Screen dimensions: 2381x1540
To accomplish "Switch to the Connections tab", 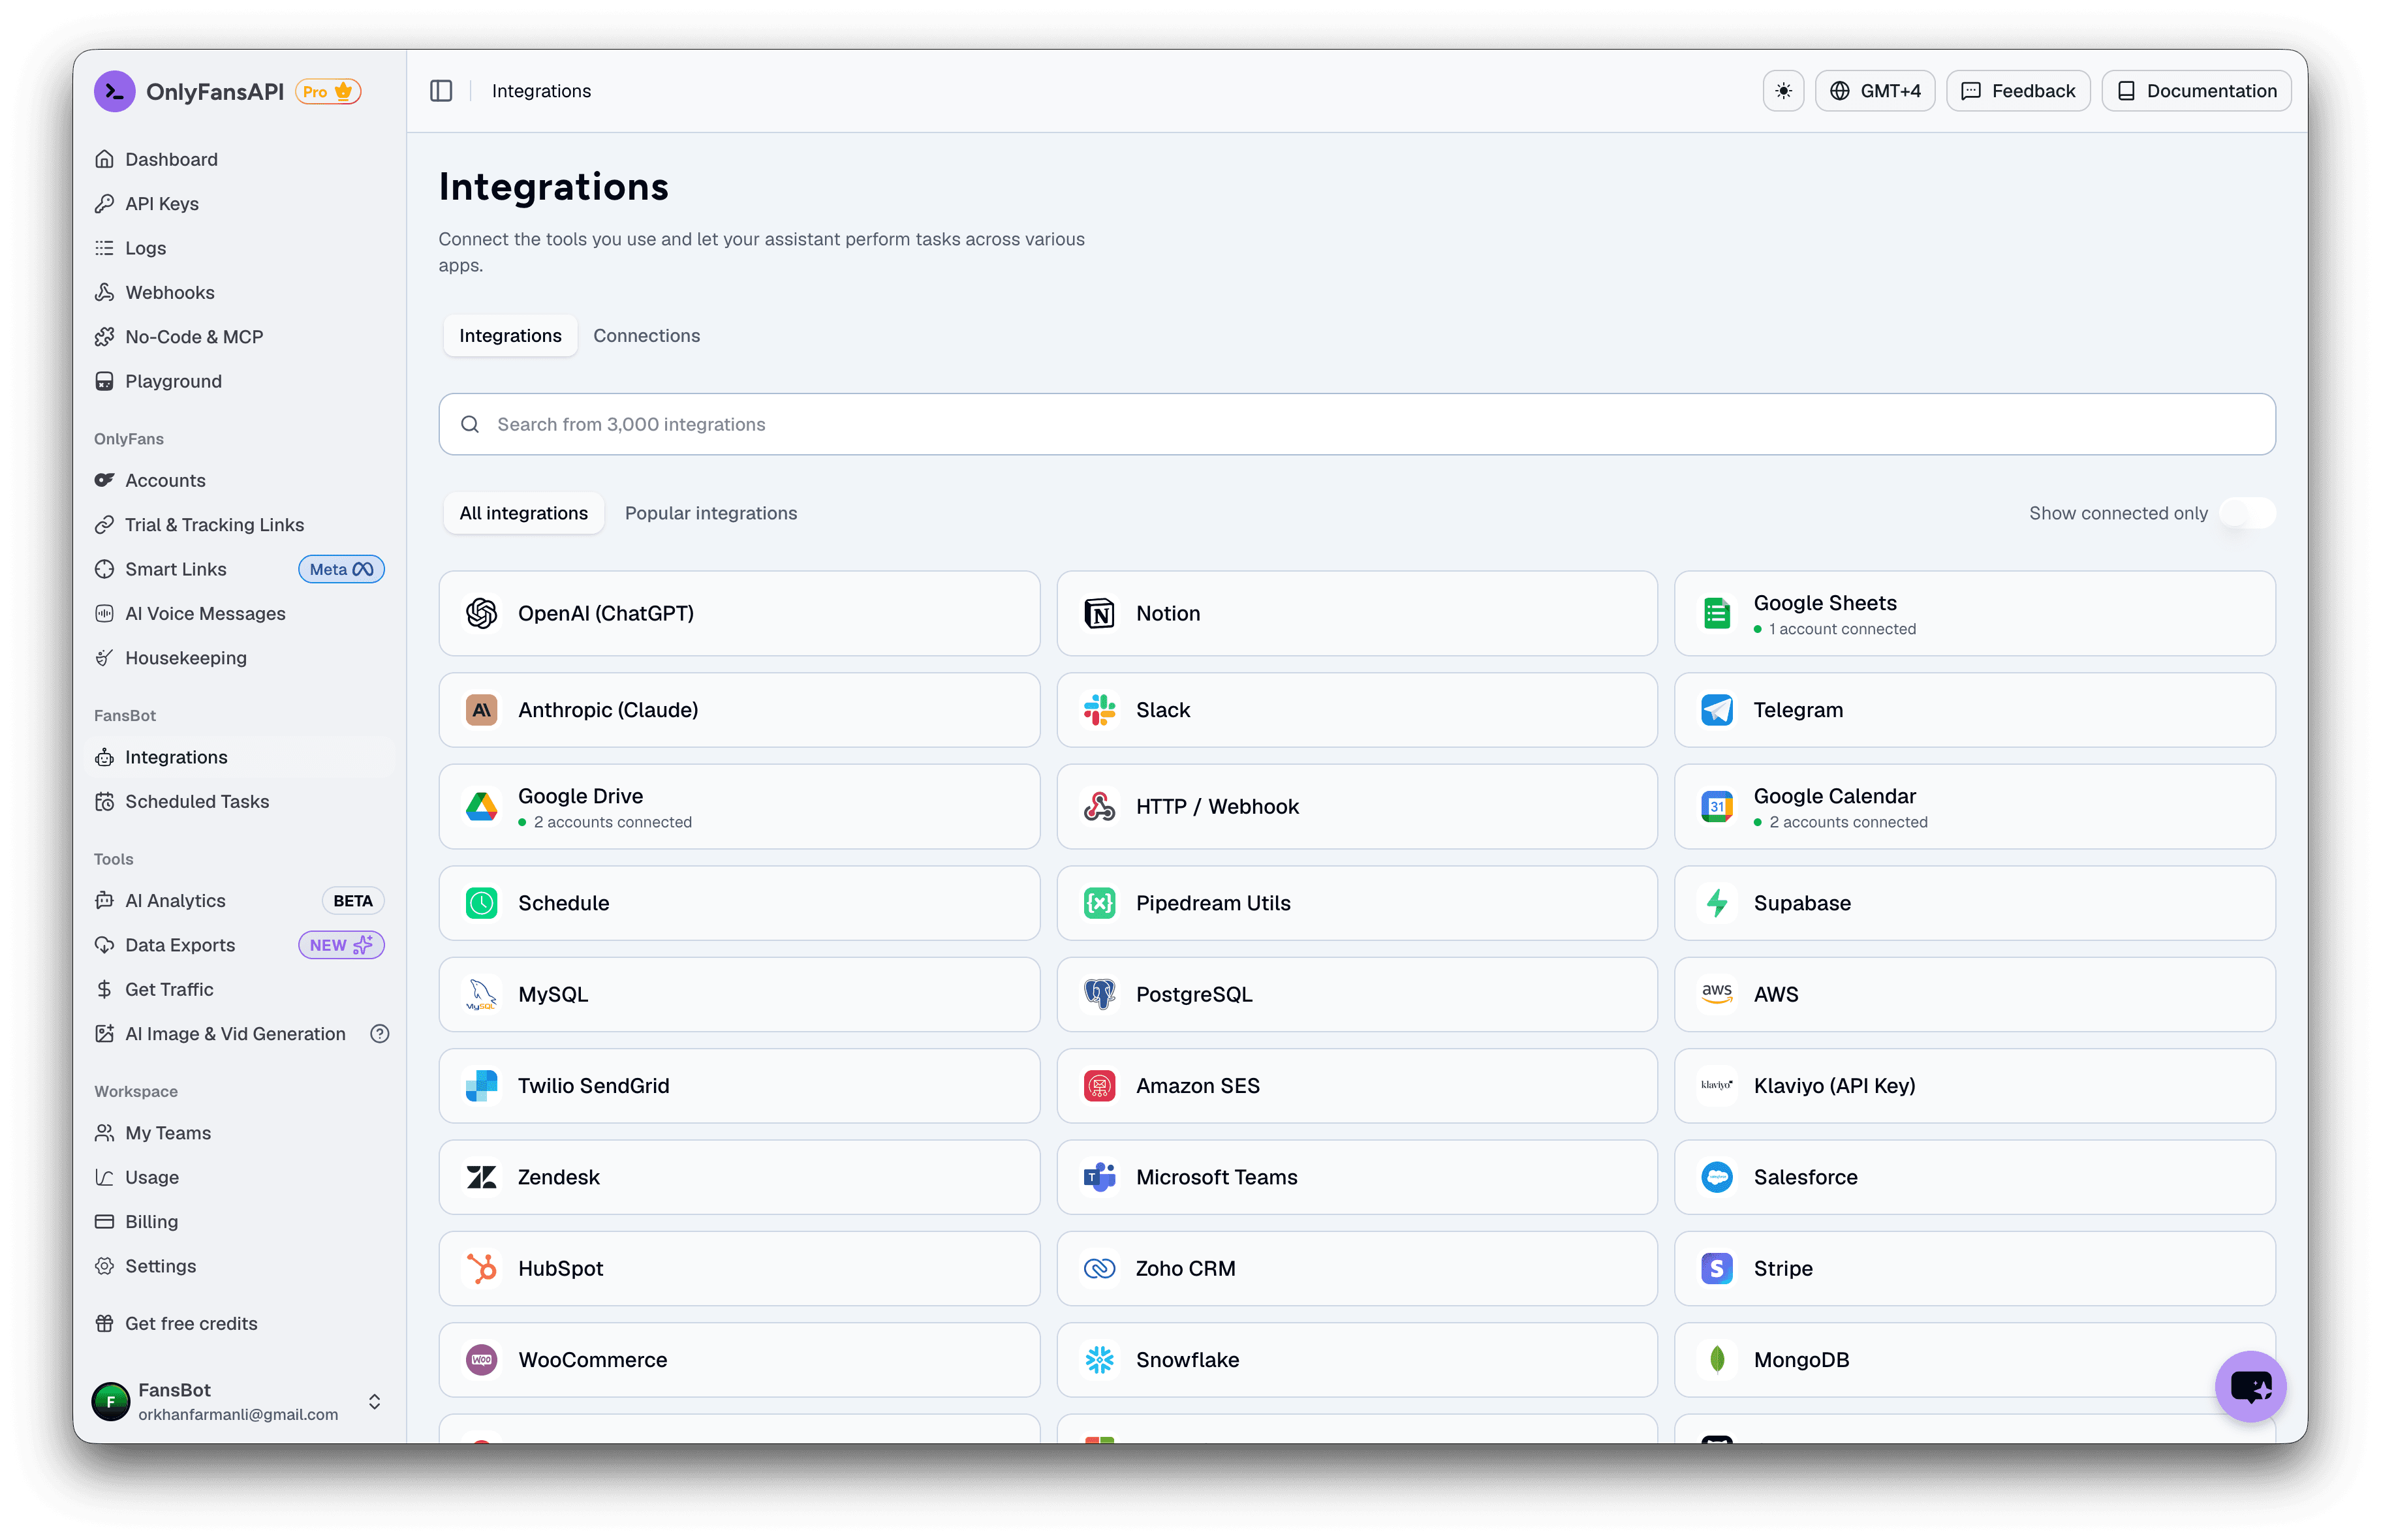I will click(x=646, y=336).
